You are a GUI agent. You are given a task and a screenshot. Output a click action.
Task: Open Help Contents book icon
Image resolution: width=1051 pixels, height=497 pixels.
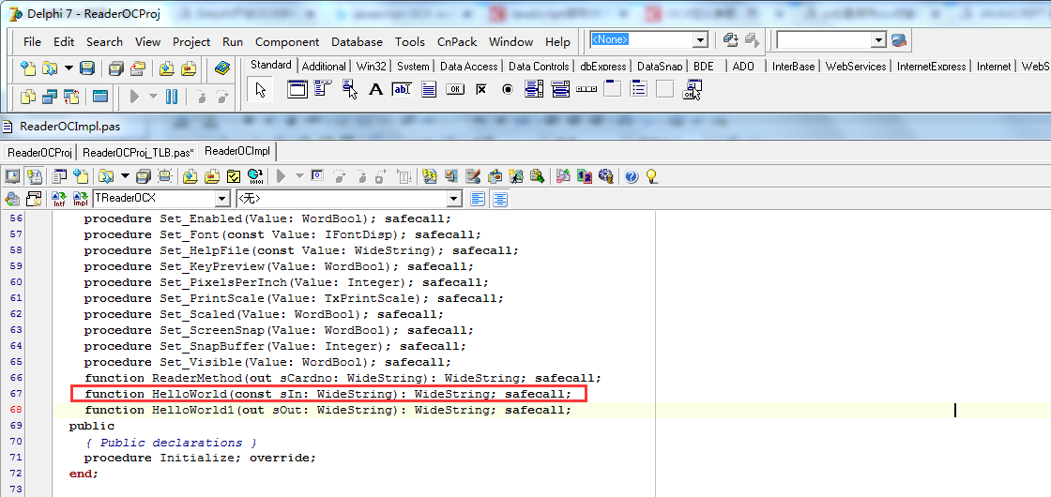221,68
